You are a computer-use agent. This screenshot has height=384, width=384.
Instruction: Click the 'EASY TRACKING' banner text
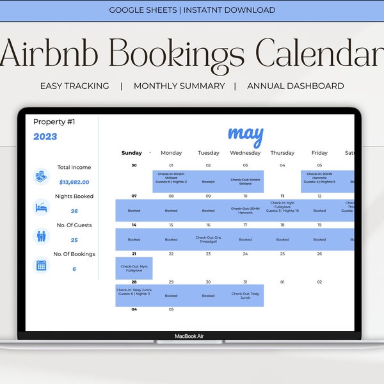tap(75, 86)
